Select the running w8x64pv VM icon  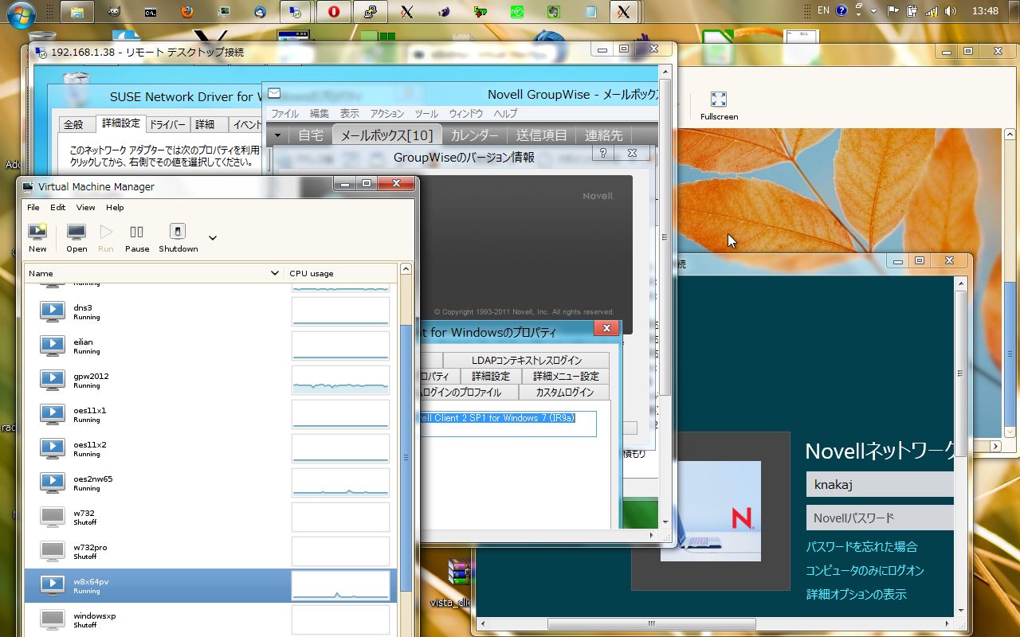point(53,585)
